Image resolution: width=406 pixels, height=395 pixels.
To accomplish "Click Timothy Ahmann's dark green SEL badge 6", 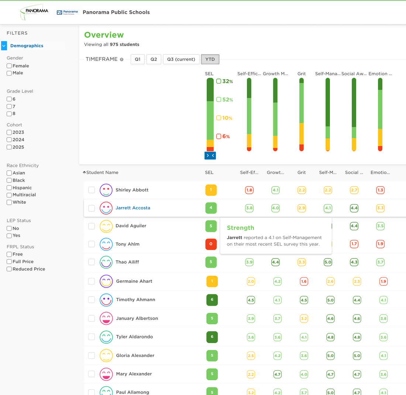I will click(212, 300).
